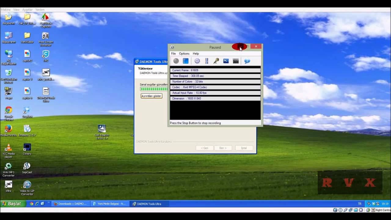Select the Video to GIF Converter shortcut
This screenshot has width=391, height=220.
click(27, 188)
